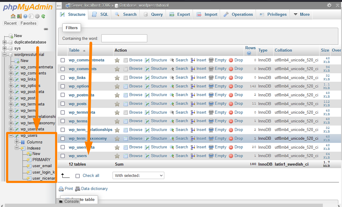Image resolution: width=342 pixels, height=207 pixels.
Task: Expand the wp_links tree node
Action: (11, 79)
